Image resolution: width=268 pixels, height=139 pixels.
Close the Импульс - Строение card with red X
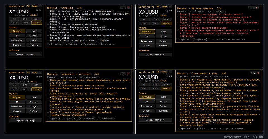pyautogui.click(x=128, y=7)
